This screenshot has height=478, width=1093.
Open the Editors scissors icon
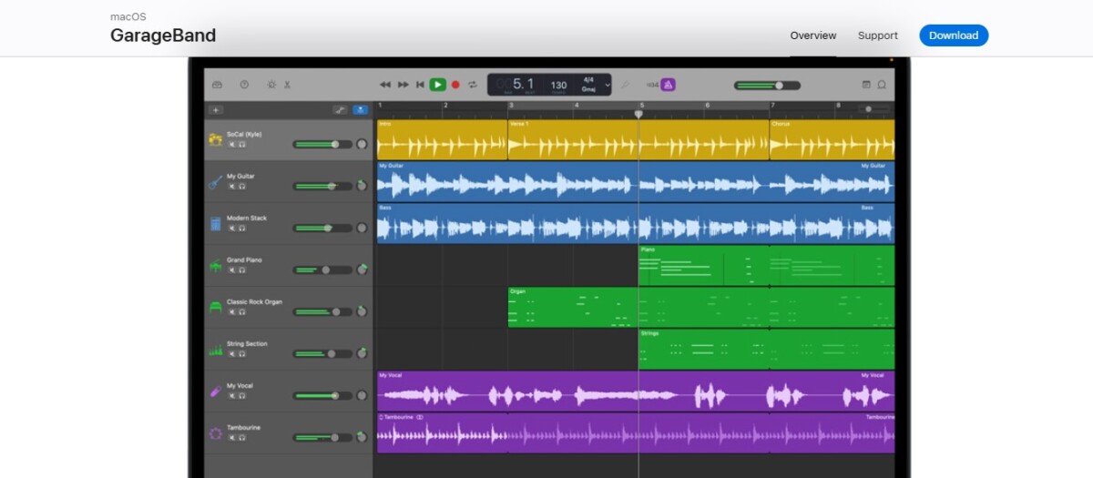click(287, 85)
